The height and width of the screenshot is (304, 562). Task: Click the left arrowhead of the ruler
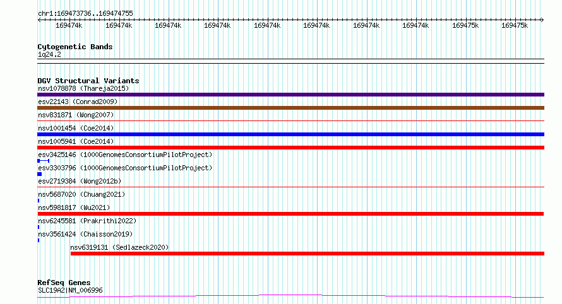[x=39, y=20]
